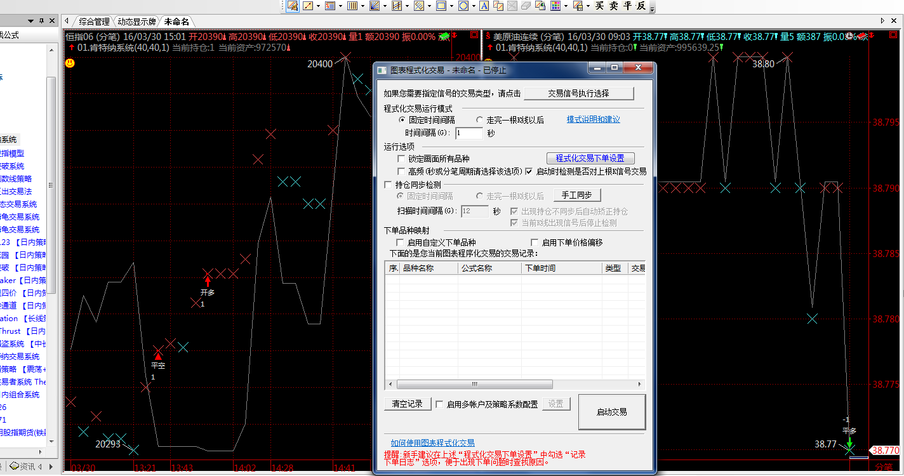
Task: Click the 买 (buy) toolbar button
Action: pyautogui.click(x=599, y=6)
